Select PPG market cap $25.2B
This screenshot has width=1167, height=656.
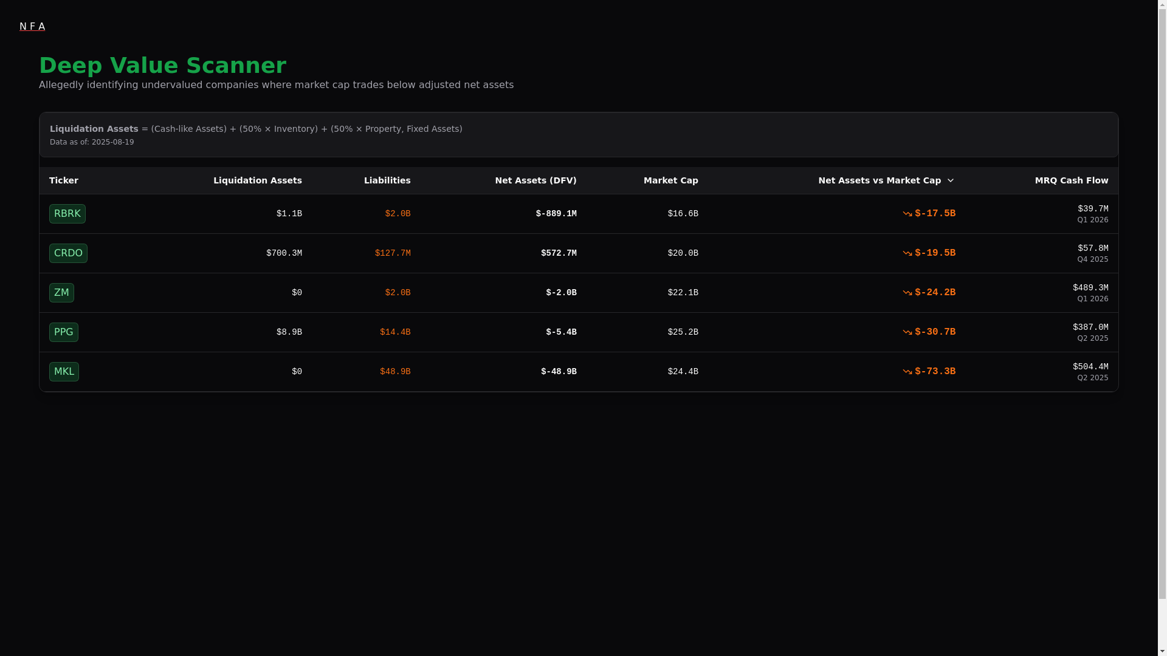click(683, 332)
